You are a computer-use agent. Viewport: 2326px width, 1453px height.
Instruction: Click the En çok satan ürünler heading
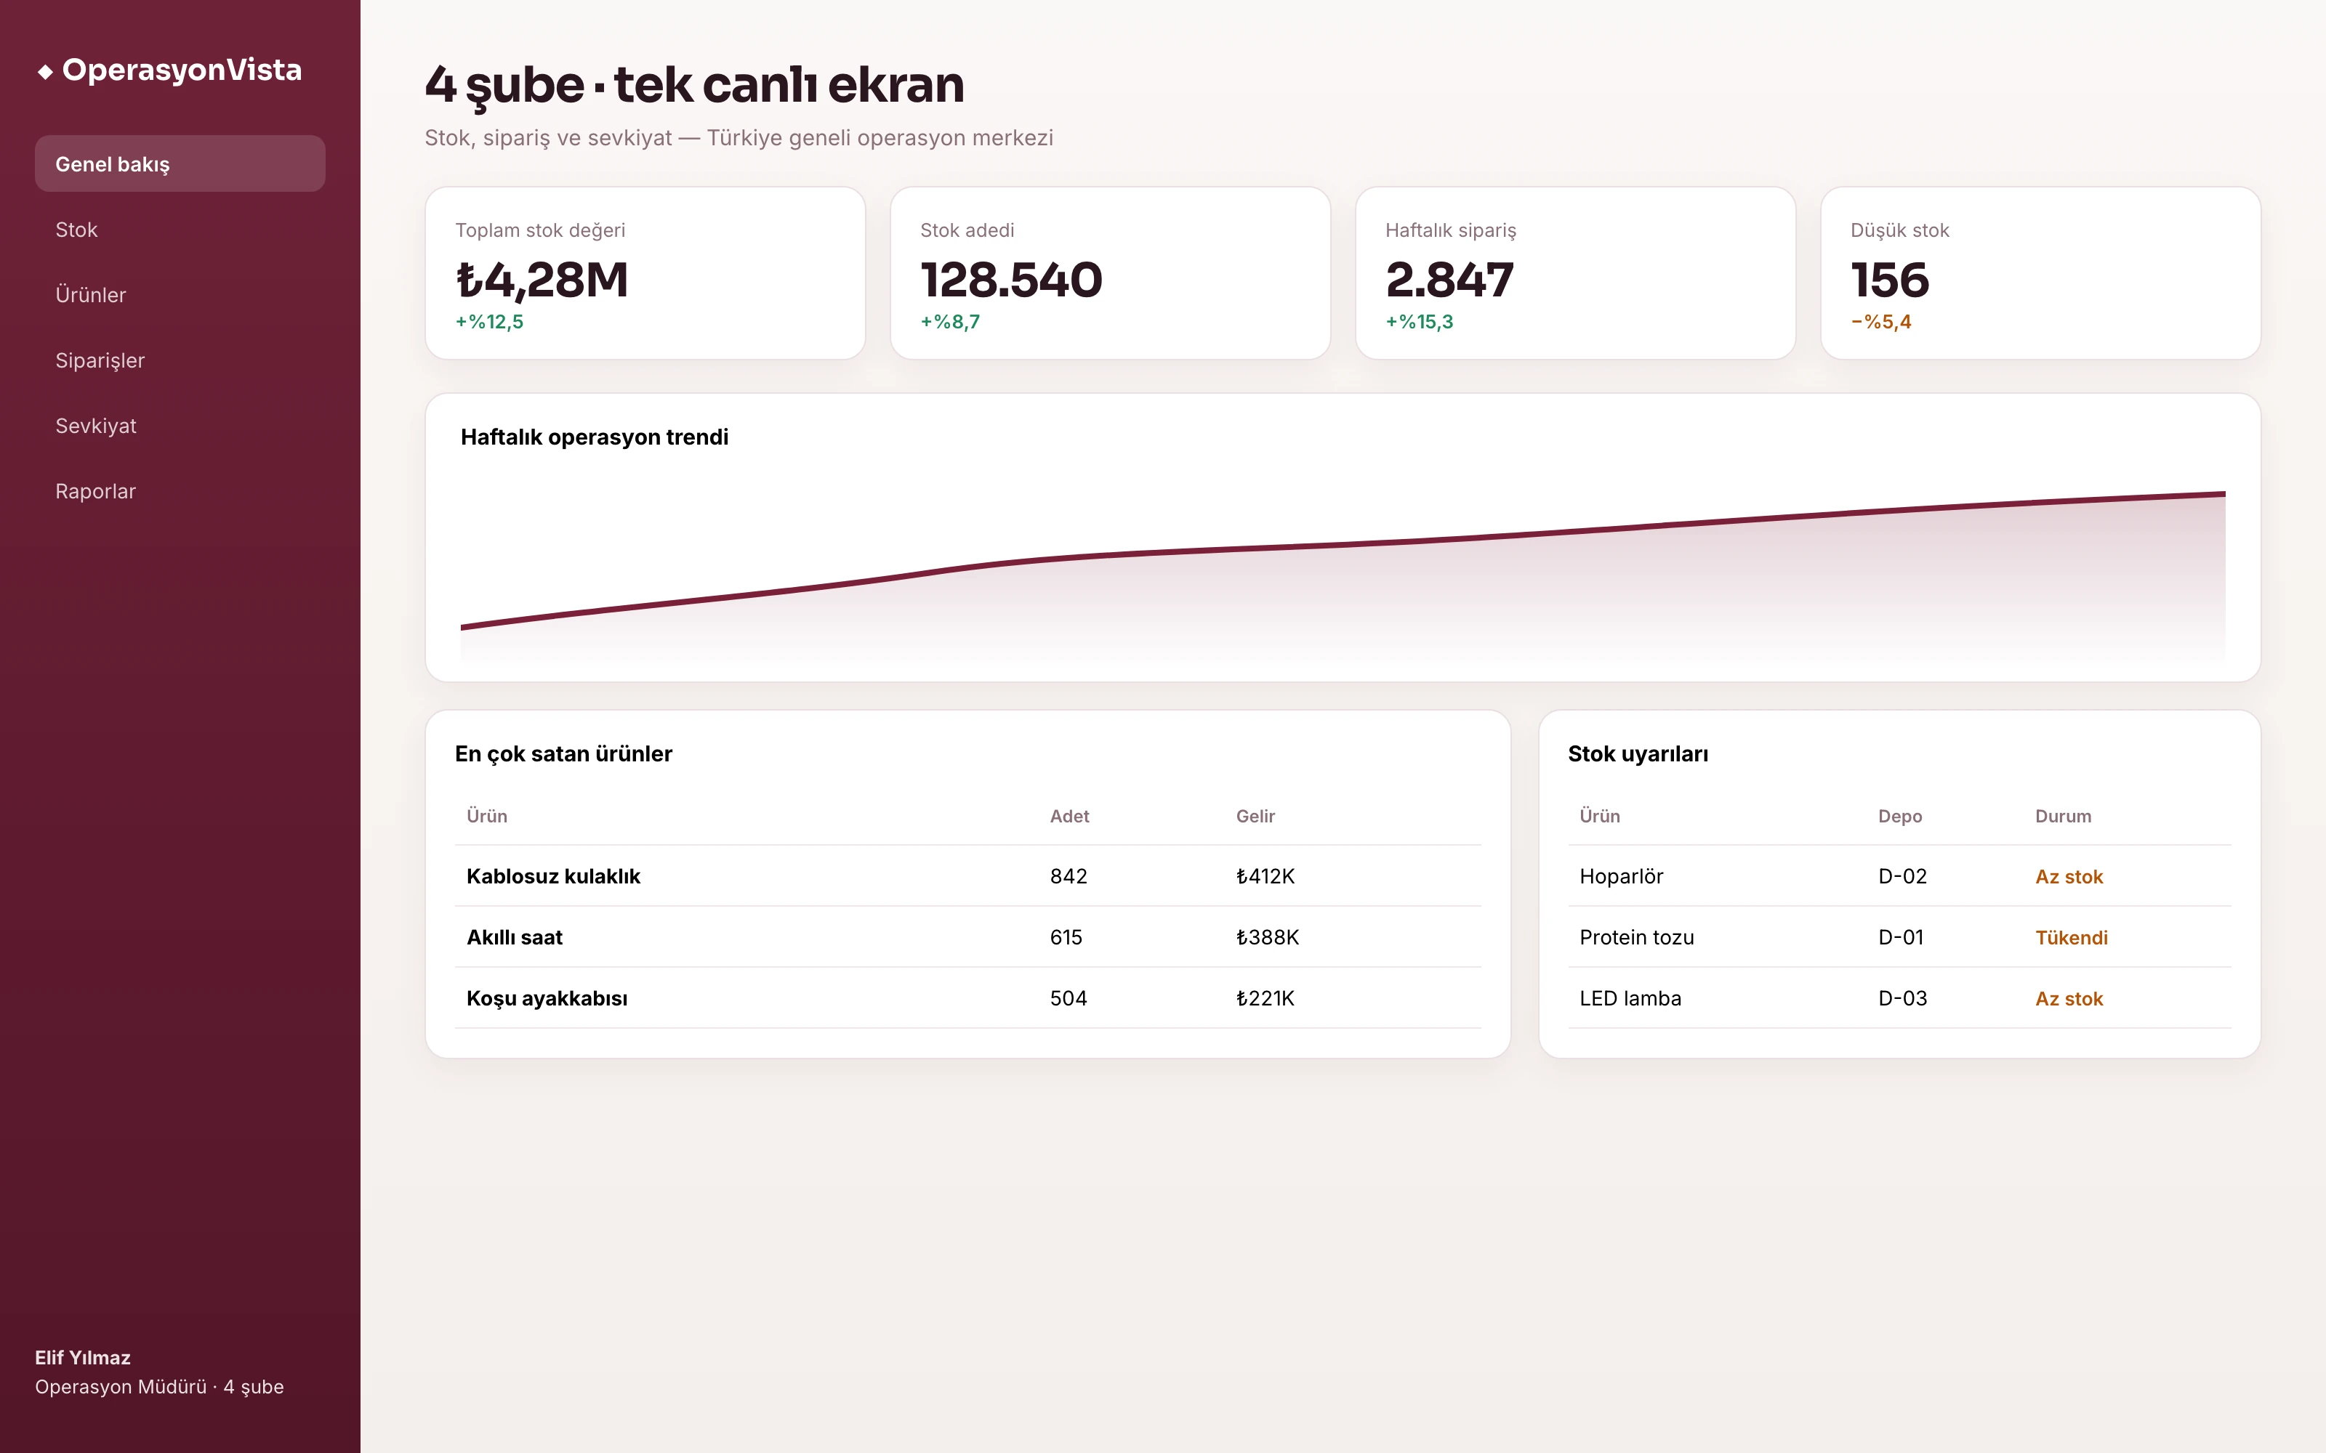563,753
